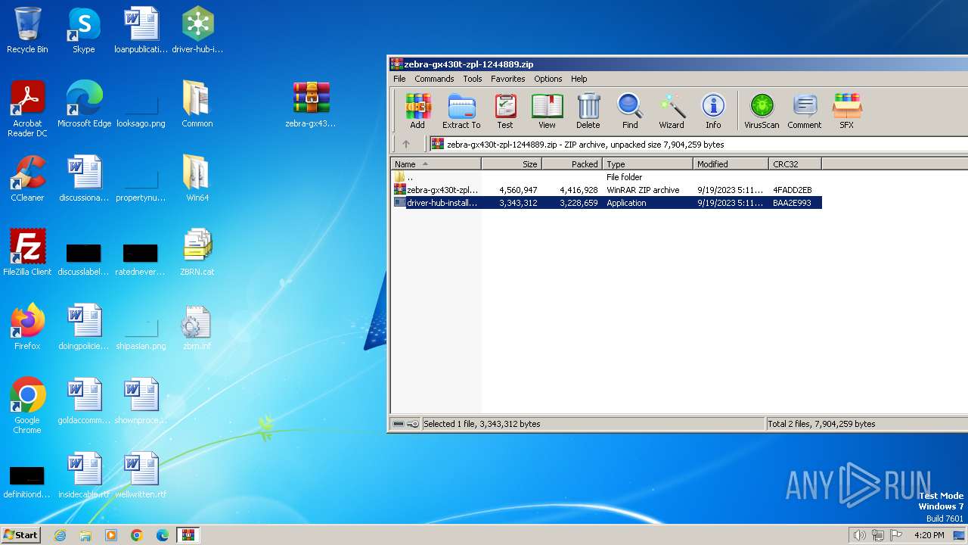Image resolution: width=968 pixels, height=545 pixels.
Task: Select the Microsoft Edge desktop shortcut
Action: tap(84, 104)
